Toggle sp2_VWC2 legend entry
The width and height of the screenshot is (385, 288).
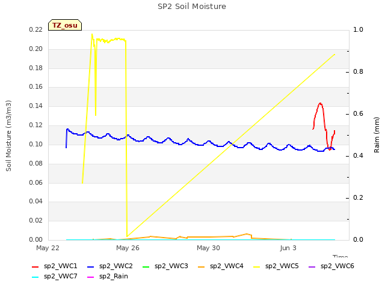click(x=109, y=266)
